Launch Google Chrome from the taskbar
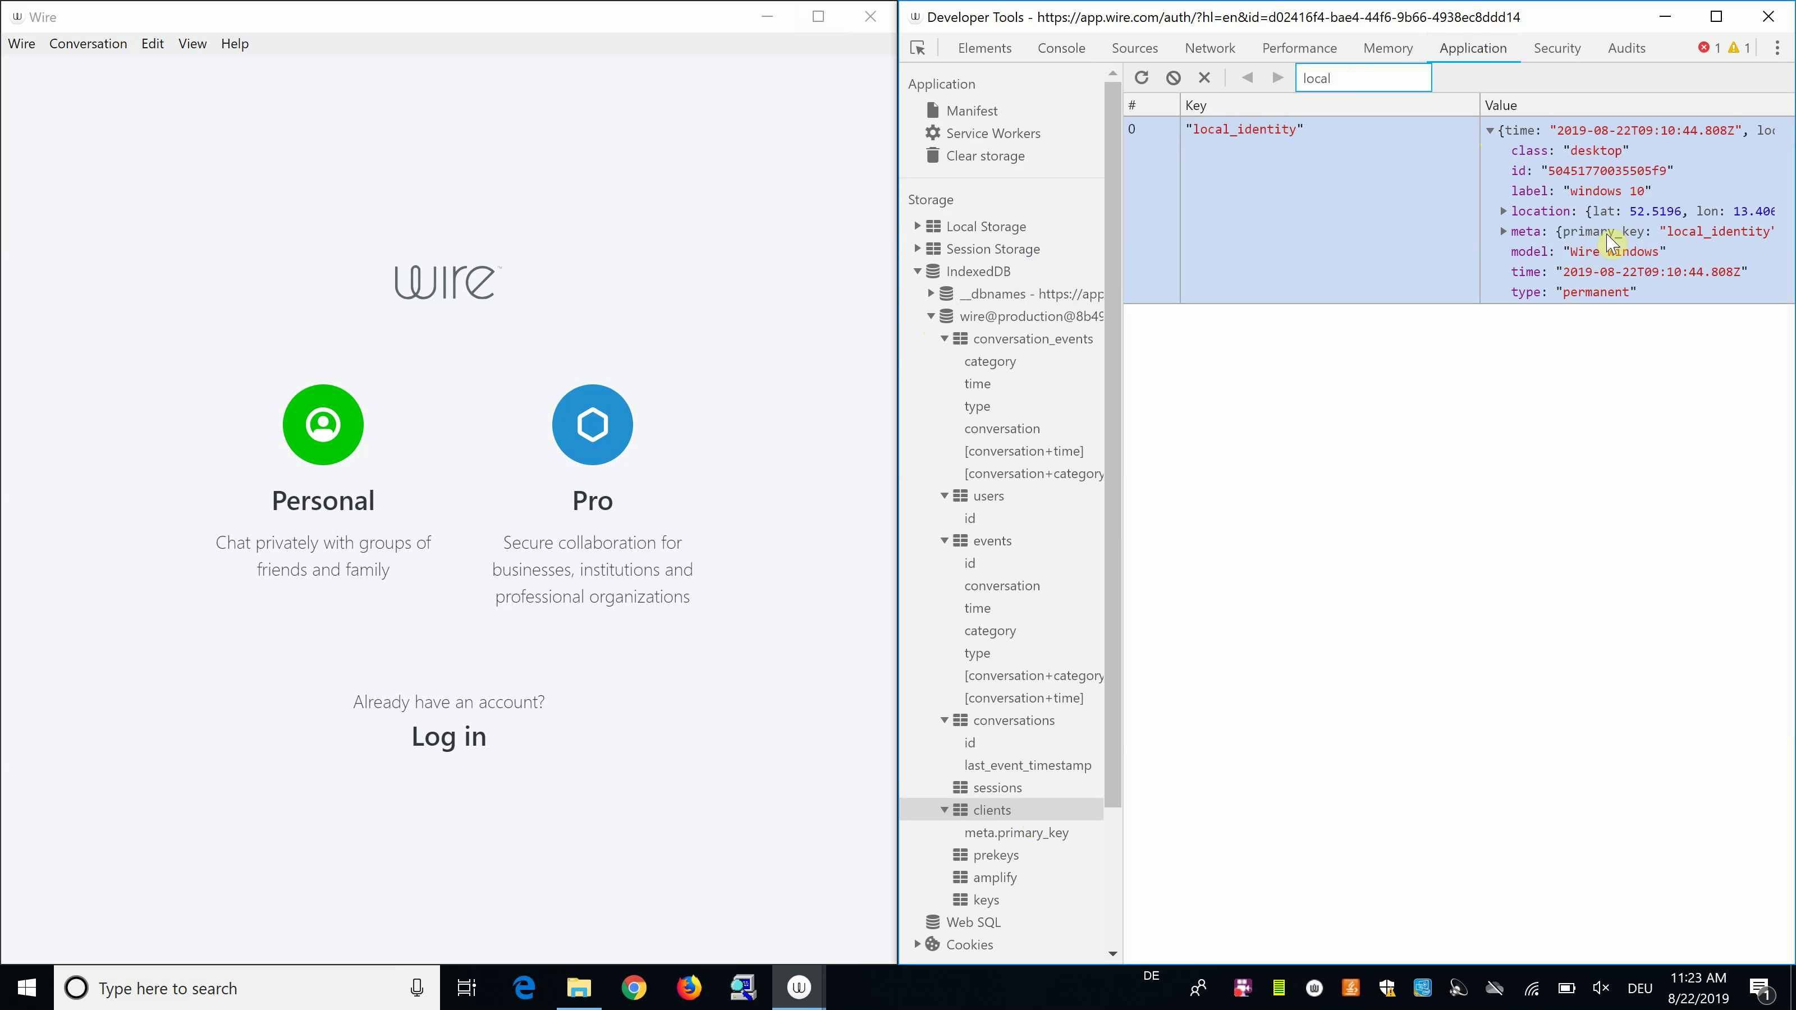This screenshot has width=1796, height=1010. click(x=634, y=988)
